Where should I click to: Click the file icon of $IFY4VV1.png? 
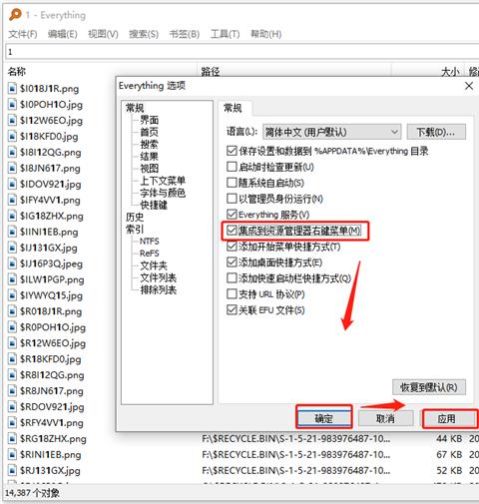click(12, 200)
